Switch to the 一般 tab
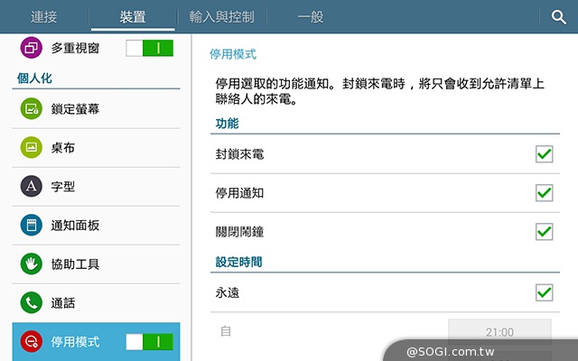Viewport: 578px width, 361px height. coord(311,17)
